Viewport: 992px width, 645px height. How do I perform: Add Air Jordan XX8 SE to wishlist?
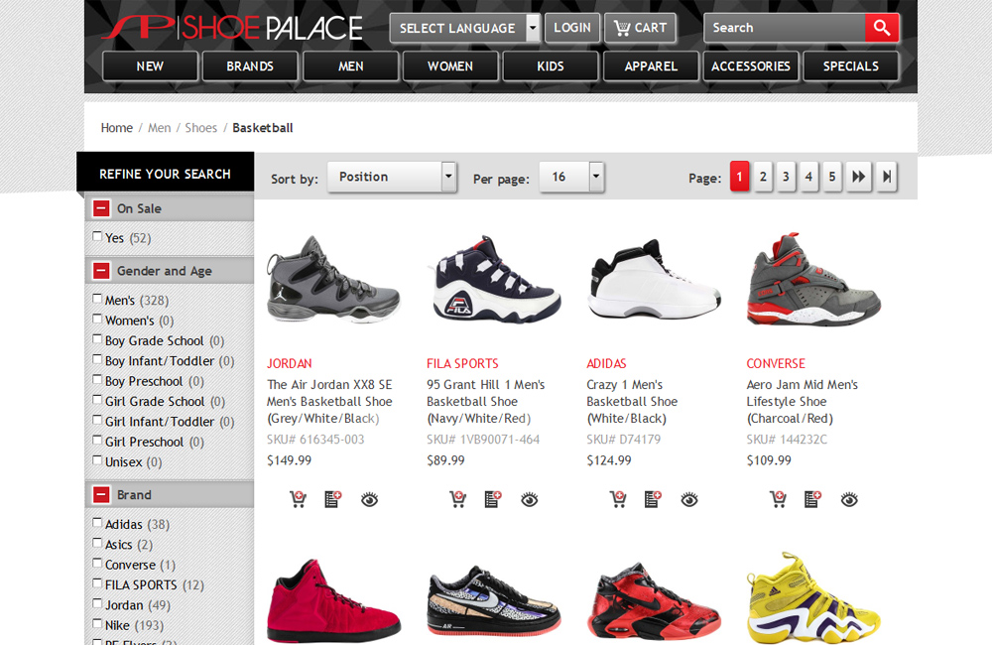pos(333,499)
